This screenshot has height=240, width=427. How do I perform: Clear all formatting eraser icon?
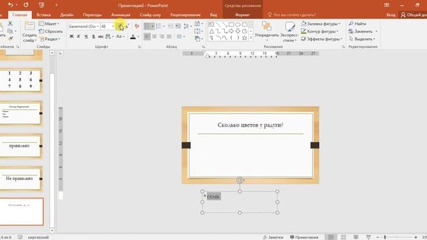point(137,27)
